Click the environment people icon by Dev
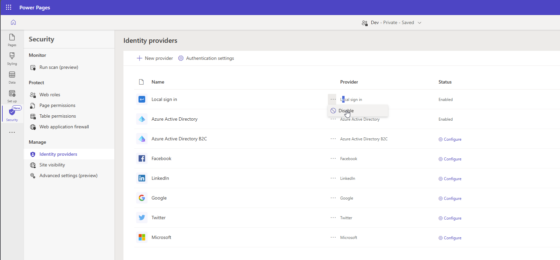 (365, 23)
